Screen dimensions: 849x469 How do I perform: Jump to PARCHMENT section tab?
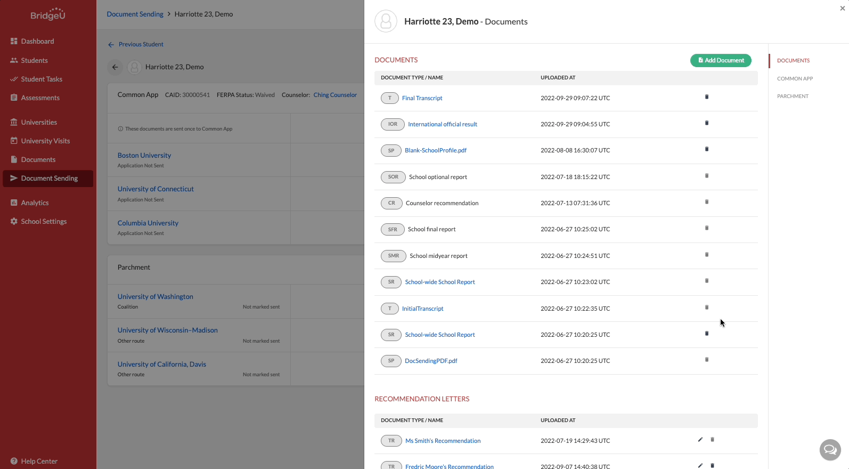click(x=793, y=96)
